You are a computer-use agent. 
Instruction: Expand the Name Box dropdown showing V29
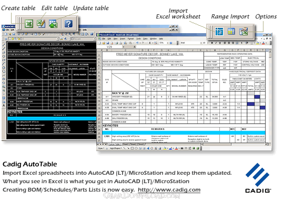point(124,47)
